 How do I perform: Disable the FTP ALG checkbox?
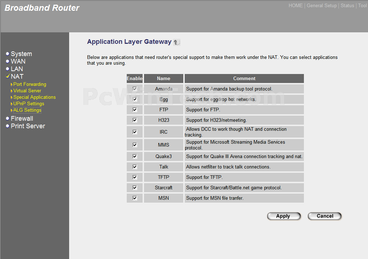coord(135,110)
